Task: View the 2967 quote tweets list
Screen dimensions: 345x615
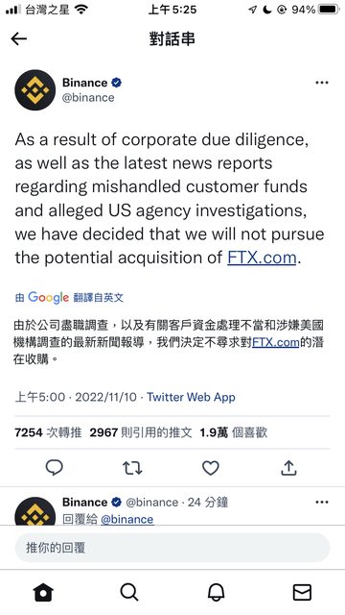Action: pyautogui.click(x=141, y=432)
